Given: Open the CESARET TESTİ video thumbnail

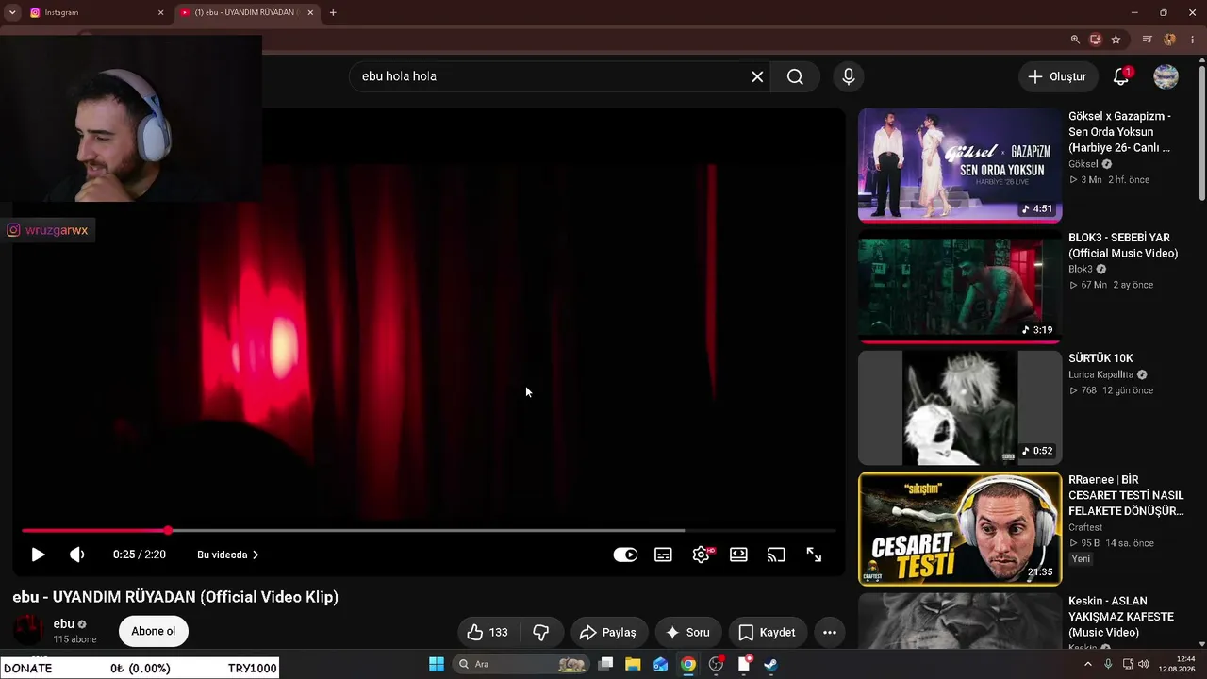Looking at the screenshot, I should click(x=960, y=529).
